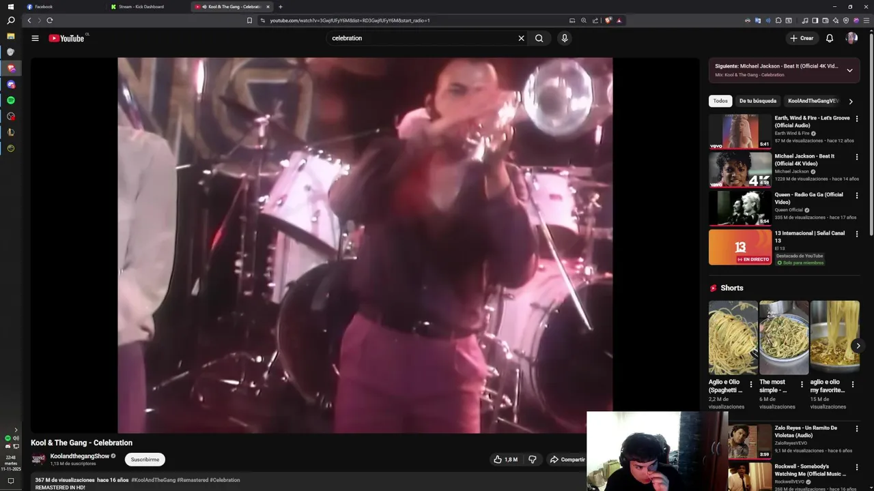Image resolution: width=874 pixels, height=491 pixels.
Task: Select the Todos filter chip
Action: [x=720, y=101]
